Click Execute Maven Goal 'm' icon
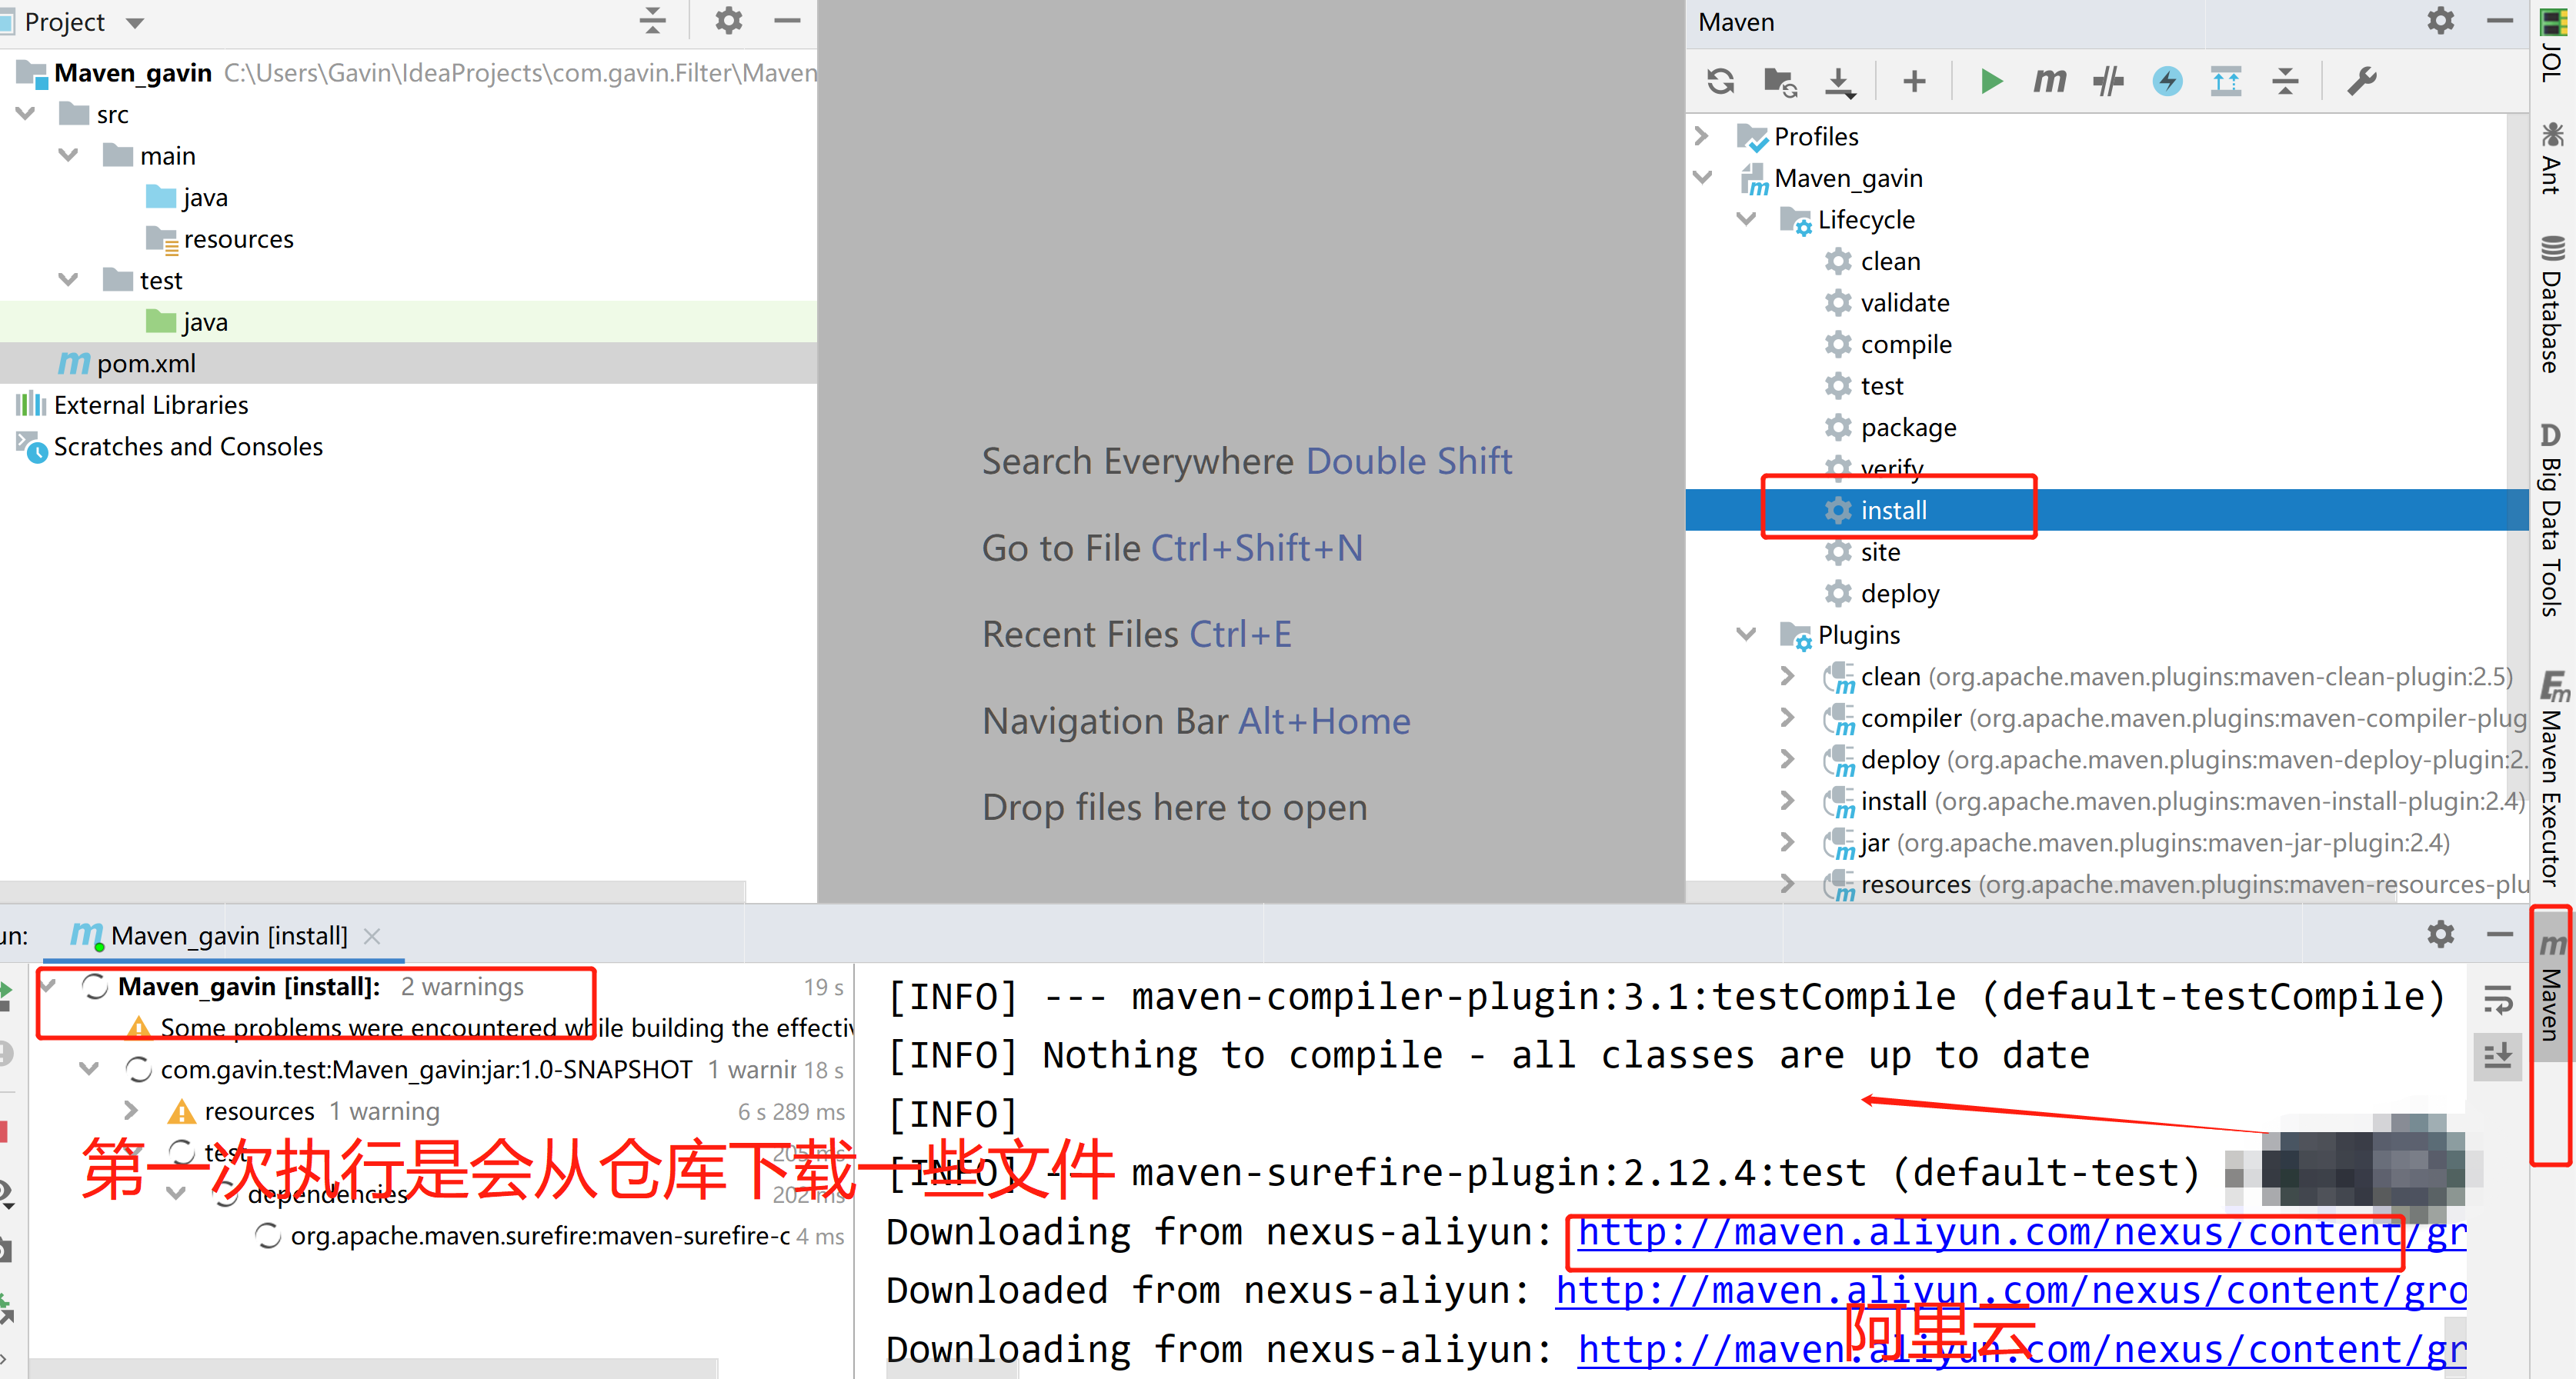Screen dimensions: 2576x1379 click(2049, 81)
